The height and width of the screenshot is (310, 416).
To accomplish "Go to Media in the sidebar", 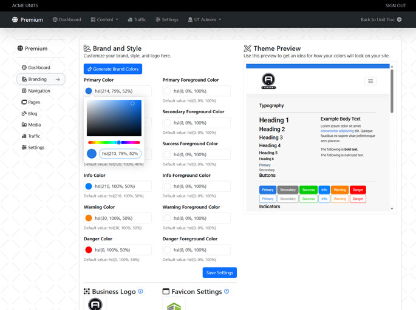I will pyautogui.click(x=34, y=125).
